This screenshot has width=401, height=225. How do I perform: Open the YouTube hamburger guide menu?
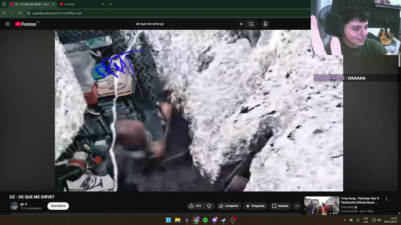click(8, 24)
